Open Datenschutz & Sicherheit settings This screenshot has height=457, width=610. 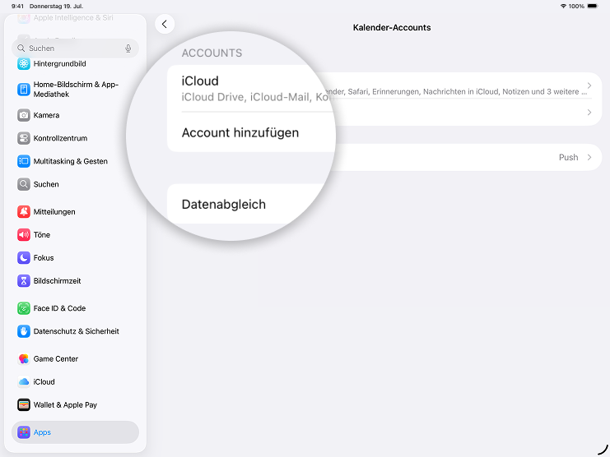tap(76, 331)
